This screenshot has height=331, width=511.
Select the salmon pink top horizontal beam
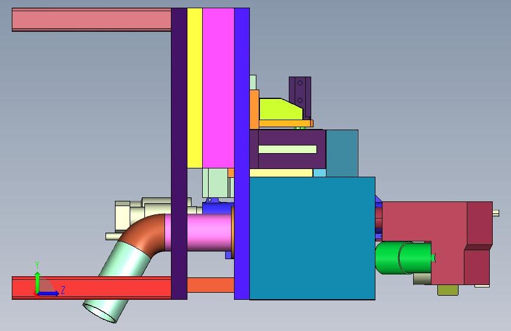pos(91,19)
